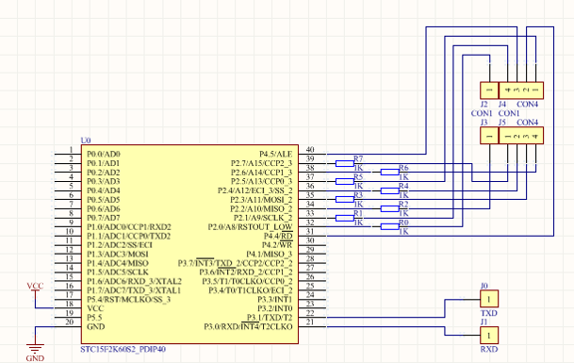Click the U0 designator text

tap(86, 140)
